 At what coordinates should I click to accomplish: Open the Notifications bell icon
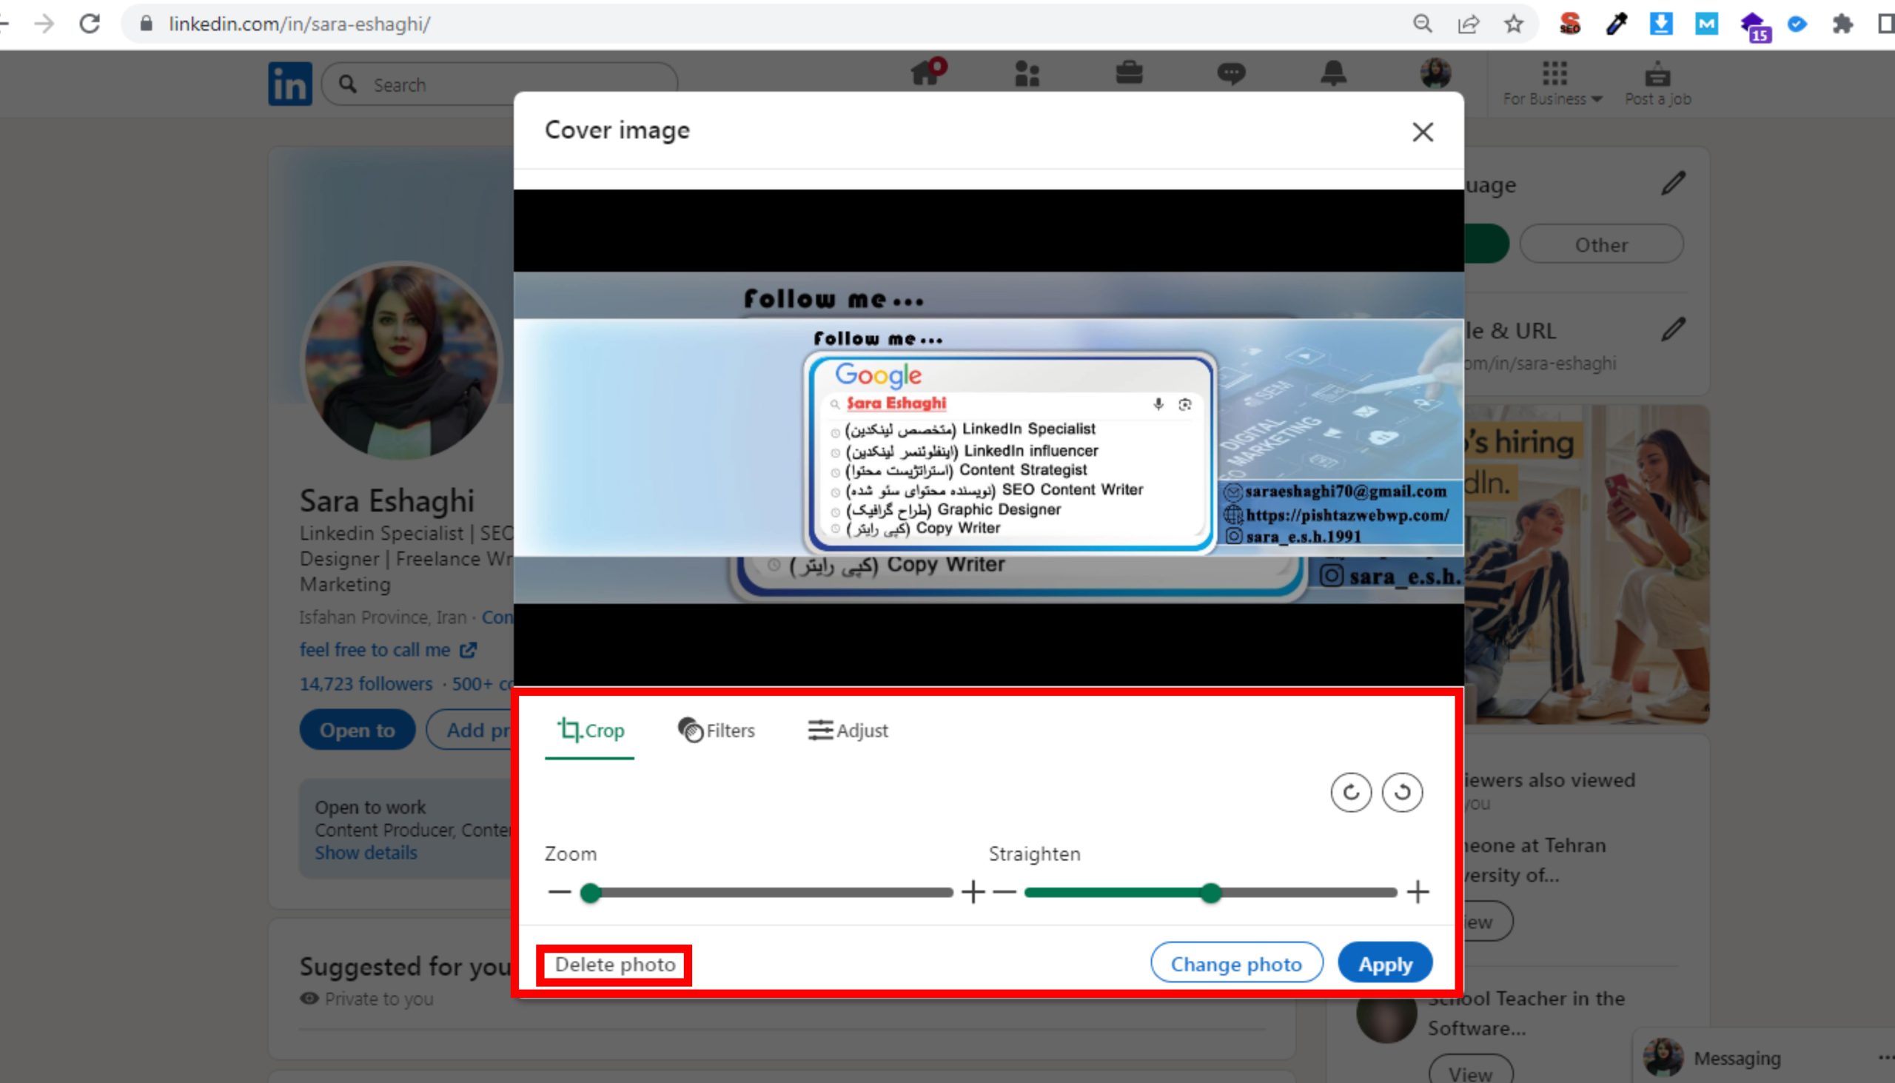tap(1332, 73)
